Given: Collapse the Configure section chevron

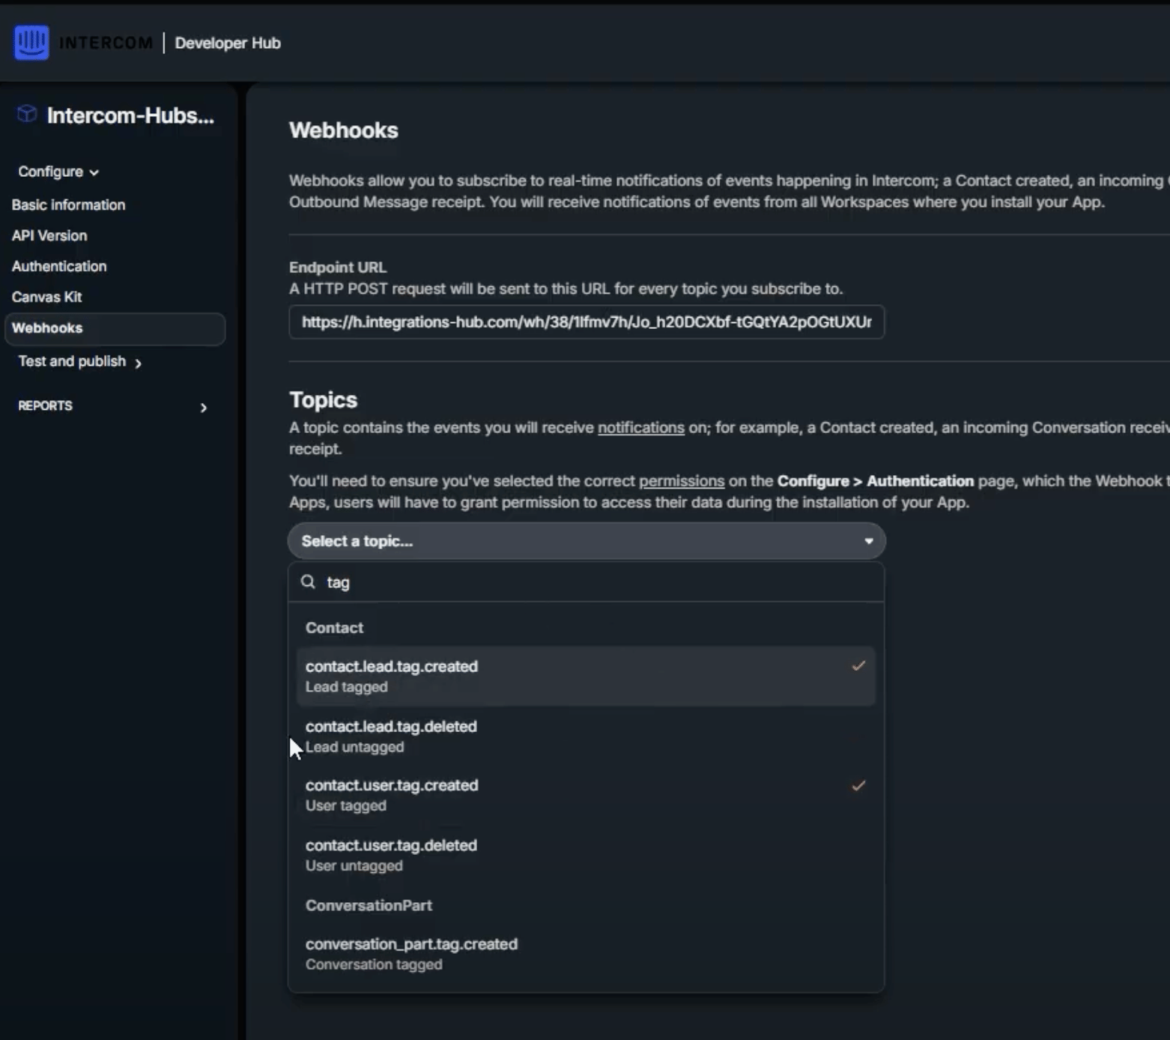Looking at the screenshot, I should (94, 172).
